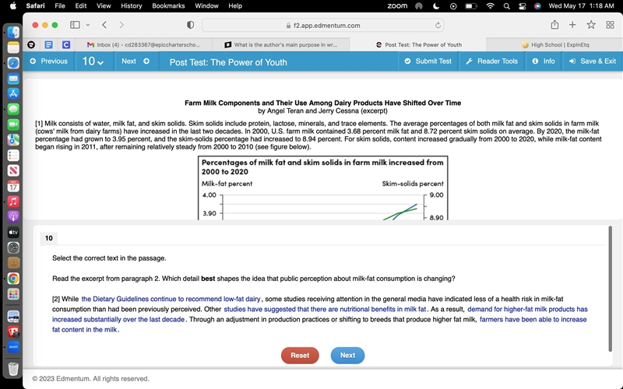
Task: Toggle Do Not Disturb moon icon
Action: pos(436,6)
